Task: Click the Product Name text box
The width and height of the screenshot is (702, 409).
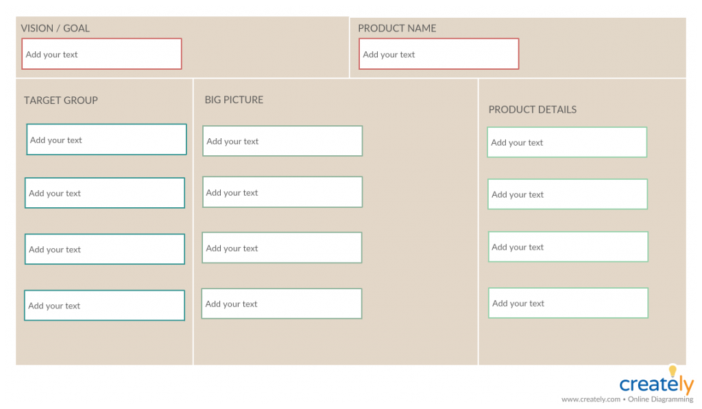Action: pos(439,54)
